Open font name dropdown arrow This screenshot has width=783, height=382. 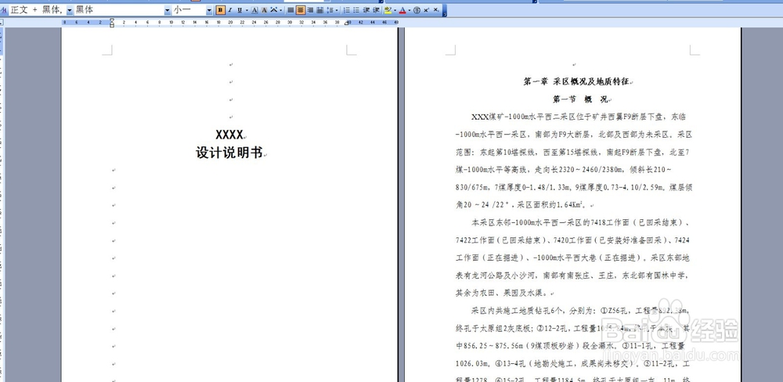(x=168, y=10)
